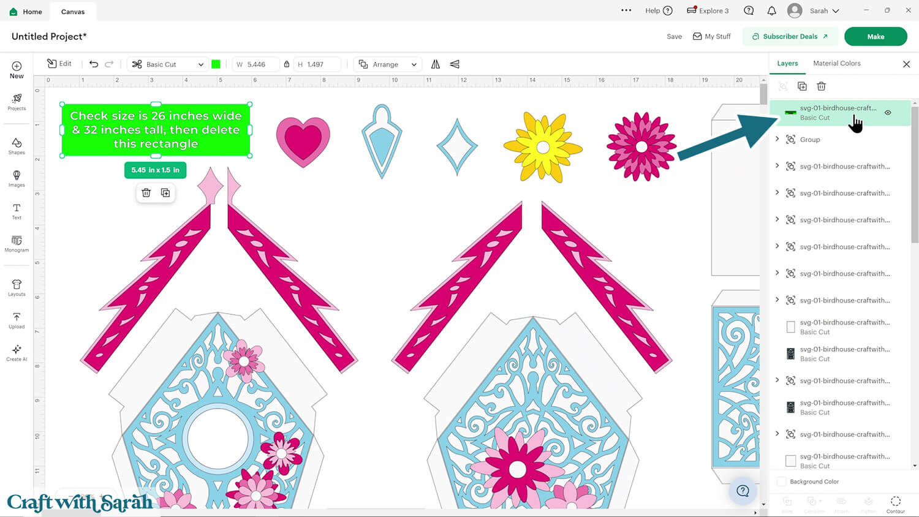Viewport: 919px width, 517px height.
Task: Click the question mark icon beside Explore 3
Action: [x=749, y=10]
